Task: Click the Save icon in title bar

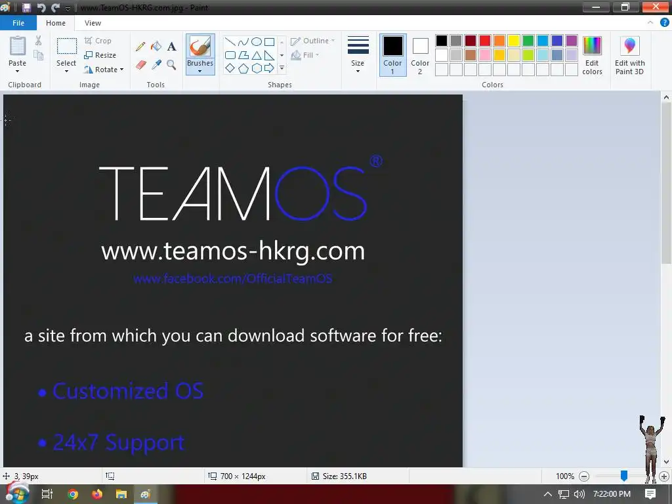Action: pos(26,7)
